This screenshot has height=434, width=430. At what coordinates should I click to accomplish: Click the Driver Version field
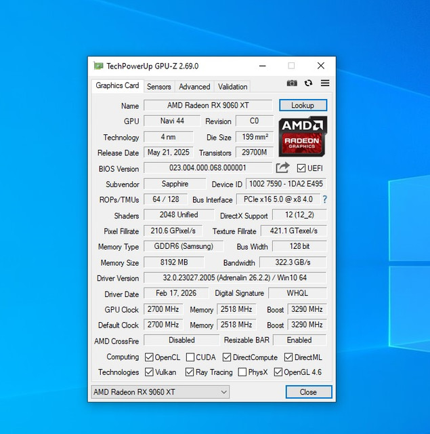pos(235,277)
